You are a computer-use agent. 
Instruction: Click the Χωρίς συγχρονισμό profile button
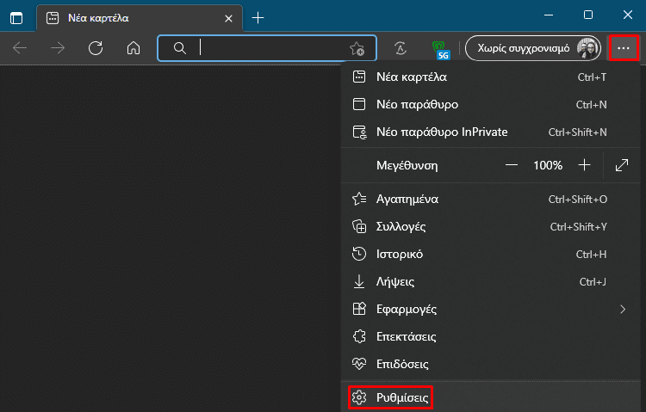click(x=533, y=48)
